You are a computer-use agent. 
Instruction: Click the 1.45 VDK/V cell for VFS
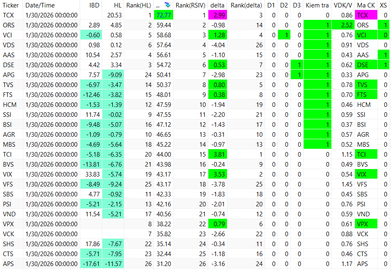coord(343,184)
